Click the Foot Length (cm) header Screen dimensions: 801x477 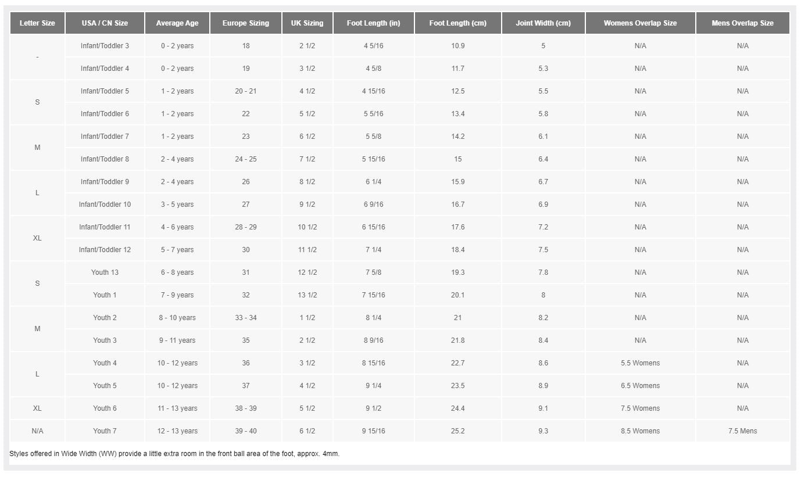point(457,23)
